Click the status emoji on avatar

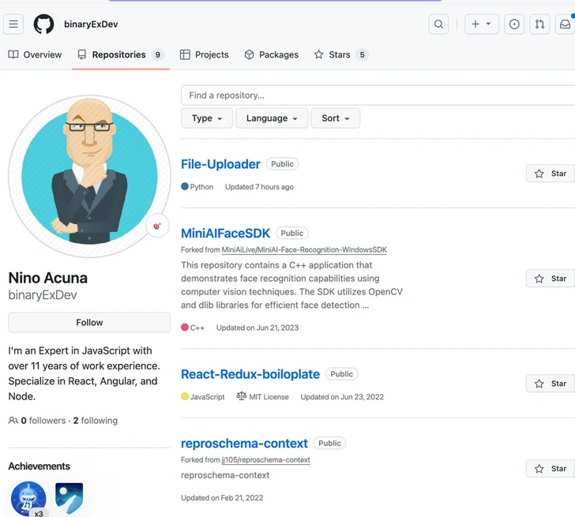pyautogui.click(x=156, y=227)
